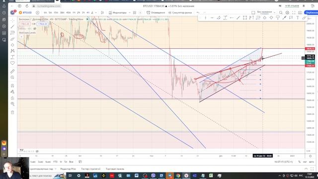The height and width of the screenshot is (179, 318).
Task: Open the Fibonacci tools in left toolbar
Action: pos(12,33)
